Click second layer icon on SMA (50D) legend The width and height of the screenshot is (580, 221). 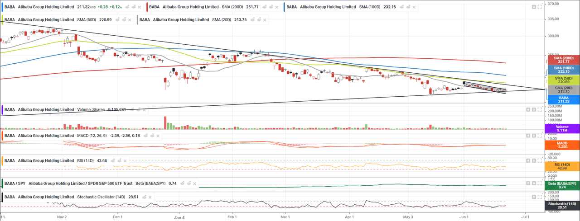(x=124, y=20)
